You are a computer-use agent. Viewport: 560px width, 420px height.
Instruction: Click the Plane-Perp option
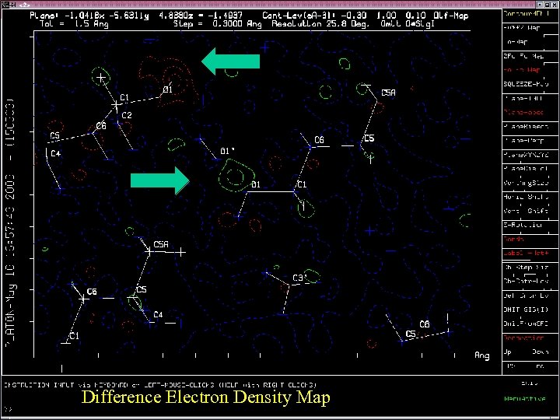coord(523,141)
